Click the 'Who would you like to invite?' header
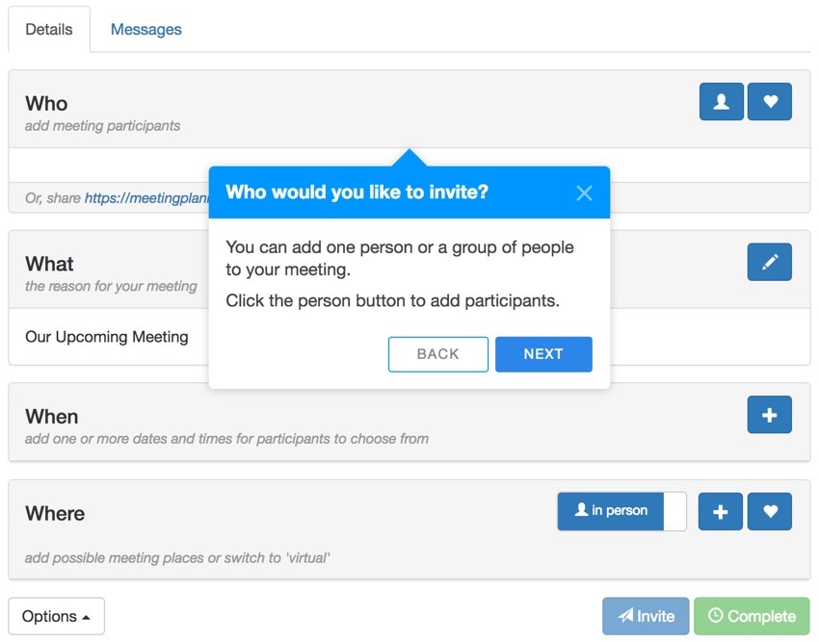 (357, 193)
